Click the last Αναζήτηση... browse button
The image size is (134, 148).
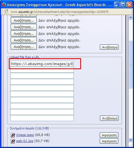pos(24,47)
